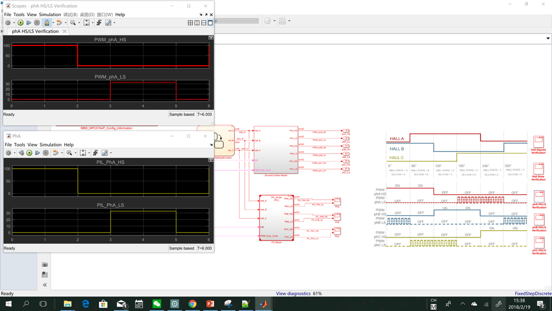
Task: Toggle the lock scope selection icon
Action: (47, 23)
